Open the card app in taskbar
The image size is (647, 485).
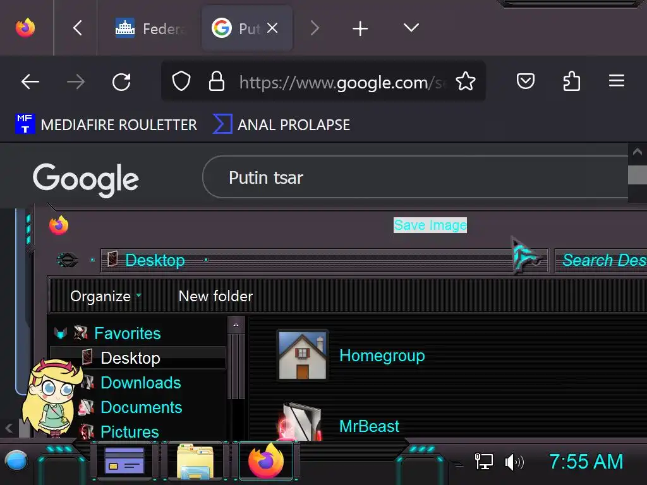pyautogui.click(x=124, y=461)
